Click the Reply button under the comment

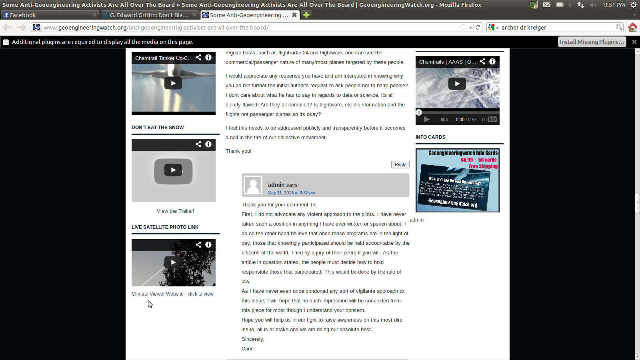tap(400, 164)
